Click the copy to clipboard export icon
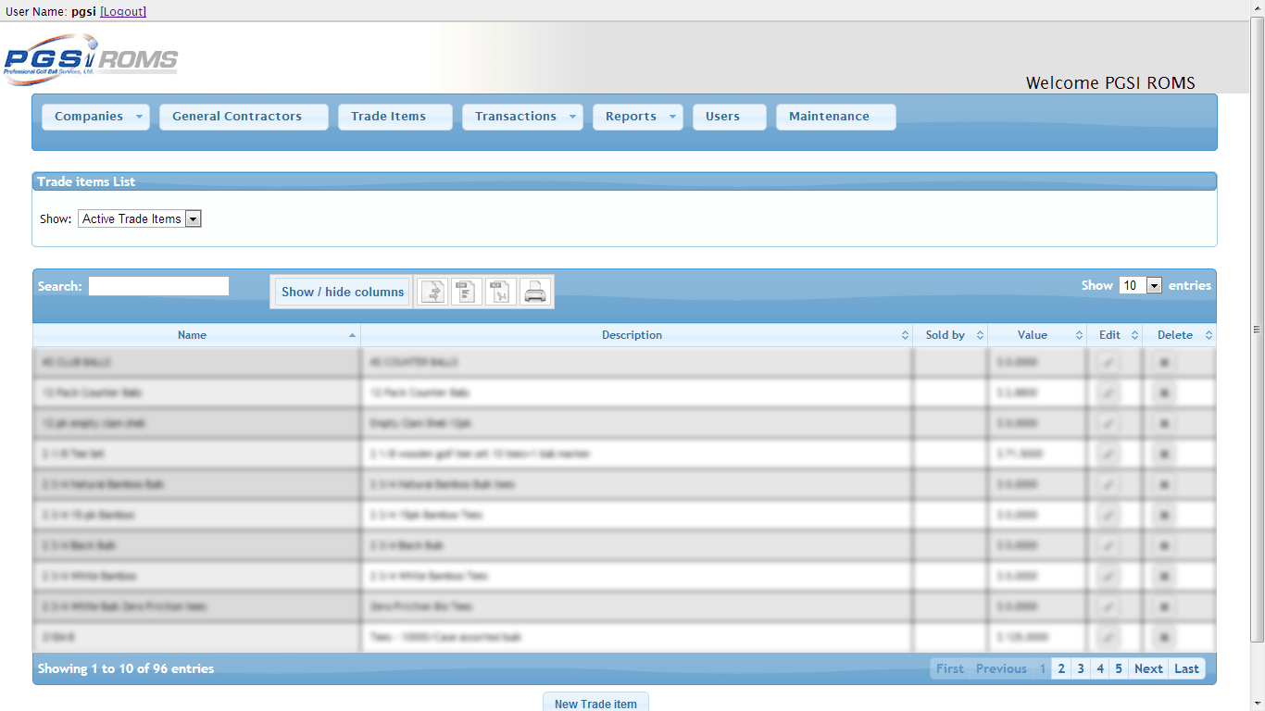This screenshot has height=711, width=1265. click(433, 292)
